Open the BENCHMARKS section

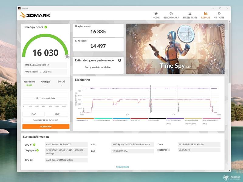[x=171, y=15]
